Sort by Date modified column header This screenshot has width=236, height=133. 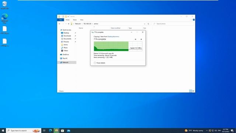115,28
